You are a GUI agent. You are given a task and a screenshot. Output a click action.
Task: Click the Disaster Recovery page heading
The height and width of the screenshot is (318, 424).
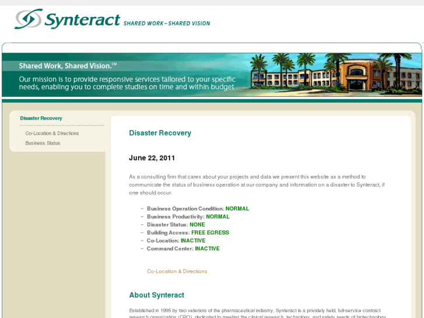pos(160,133)
